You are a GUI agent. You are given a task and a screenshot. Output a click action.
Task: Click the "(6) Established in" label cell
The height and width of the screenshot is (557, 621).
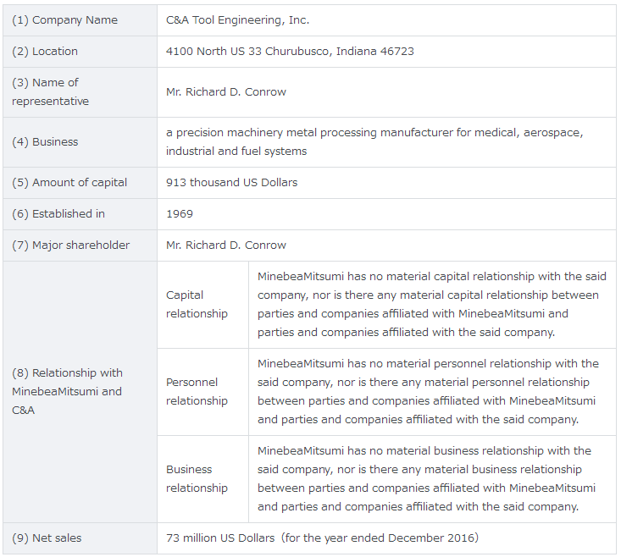pyautogui.click(x=58, y=214)
